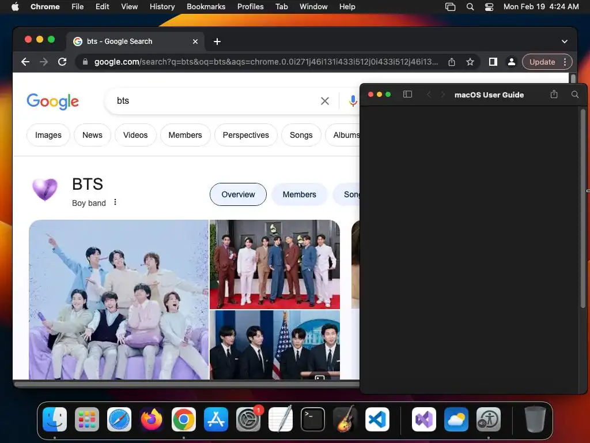Open the Bookmarks menu

pos(206,7)
